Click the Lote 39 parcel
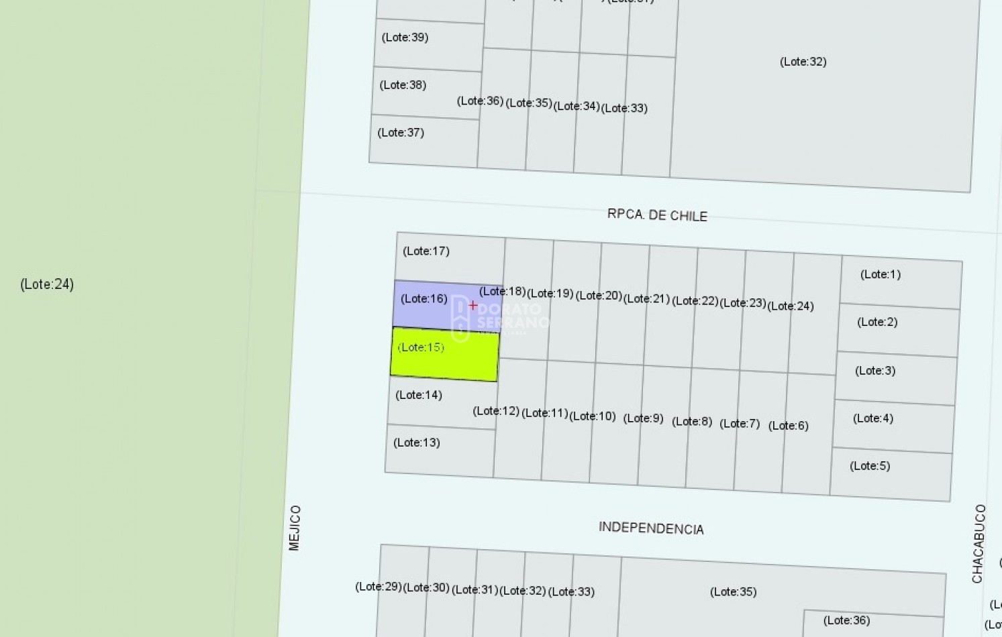 [x=429, y=45]
